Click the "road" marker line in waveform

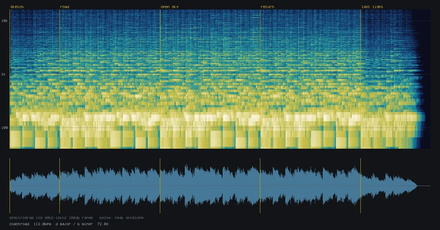tap(60, 186)
